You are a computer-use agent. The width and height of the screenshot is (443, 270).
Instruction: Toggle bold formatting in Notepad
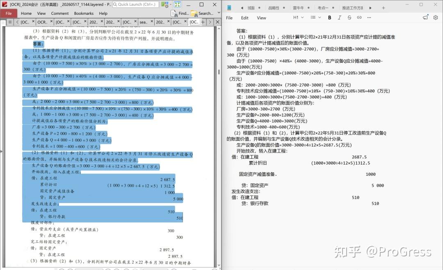(329, 18)
